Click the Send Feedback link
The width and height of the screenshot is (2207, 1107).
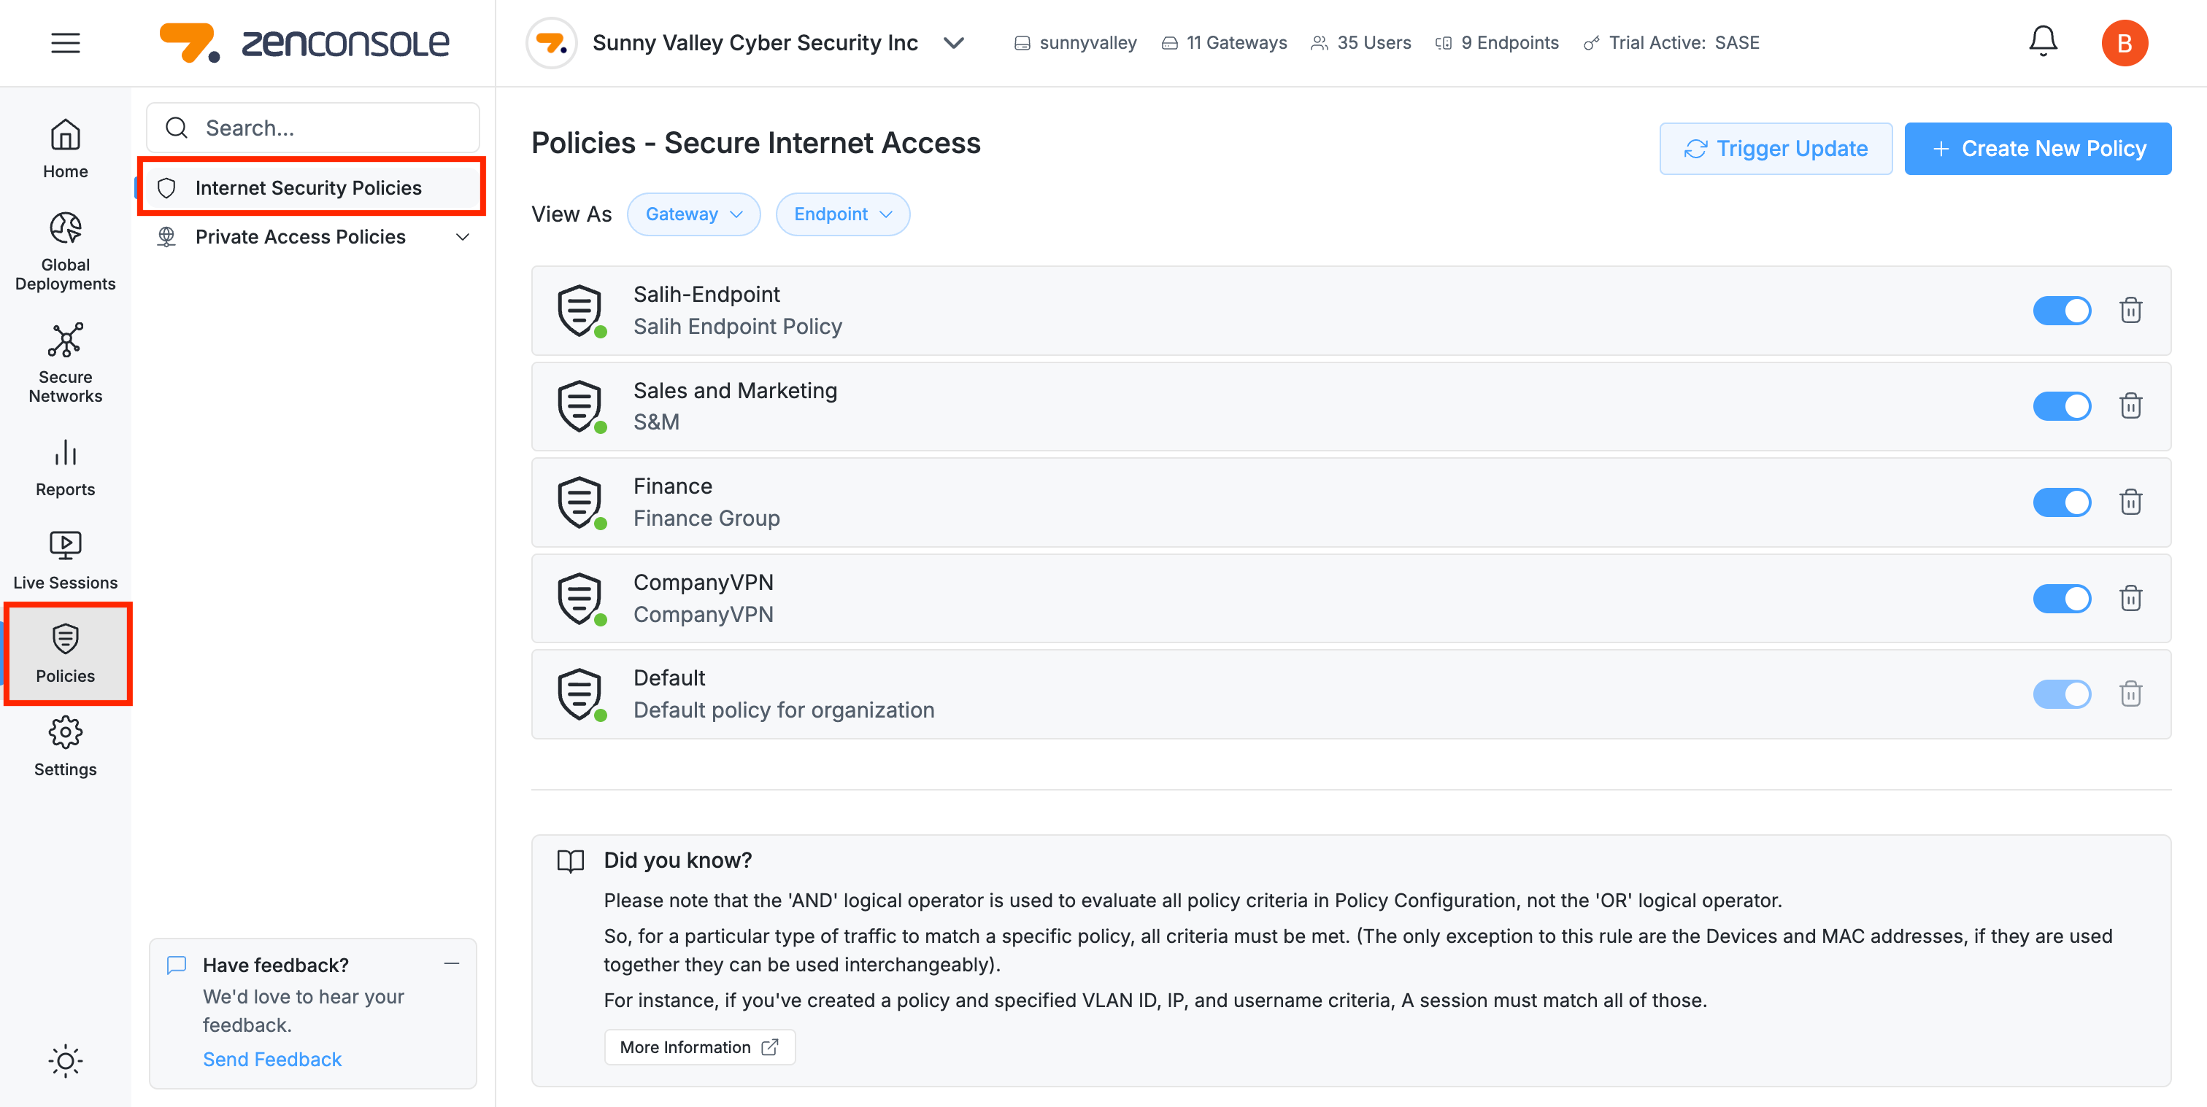pyautogui.click(x=271, y=1059)
